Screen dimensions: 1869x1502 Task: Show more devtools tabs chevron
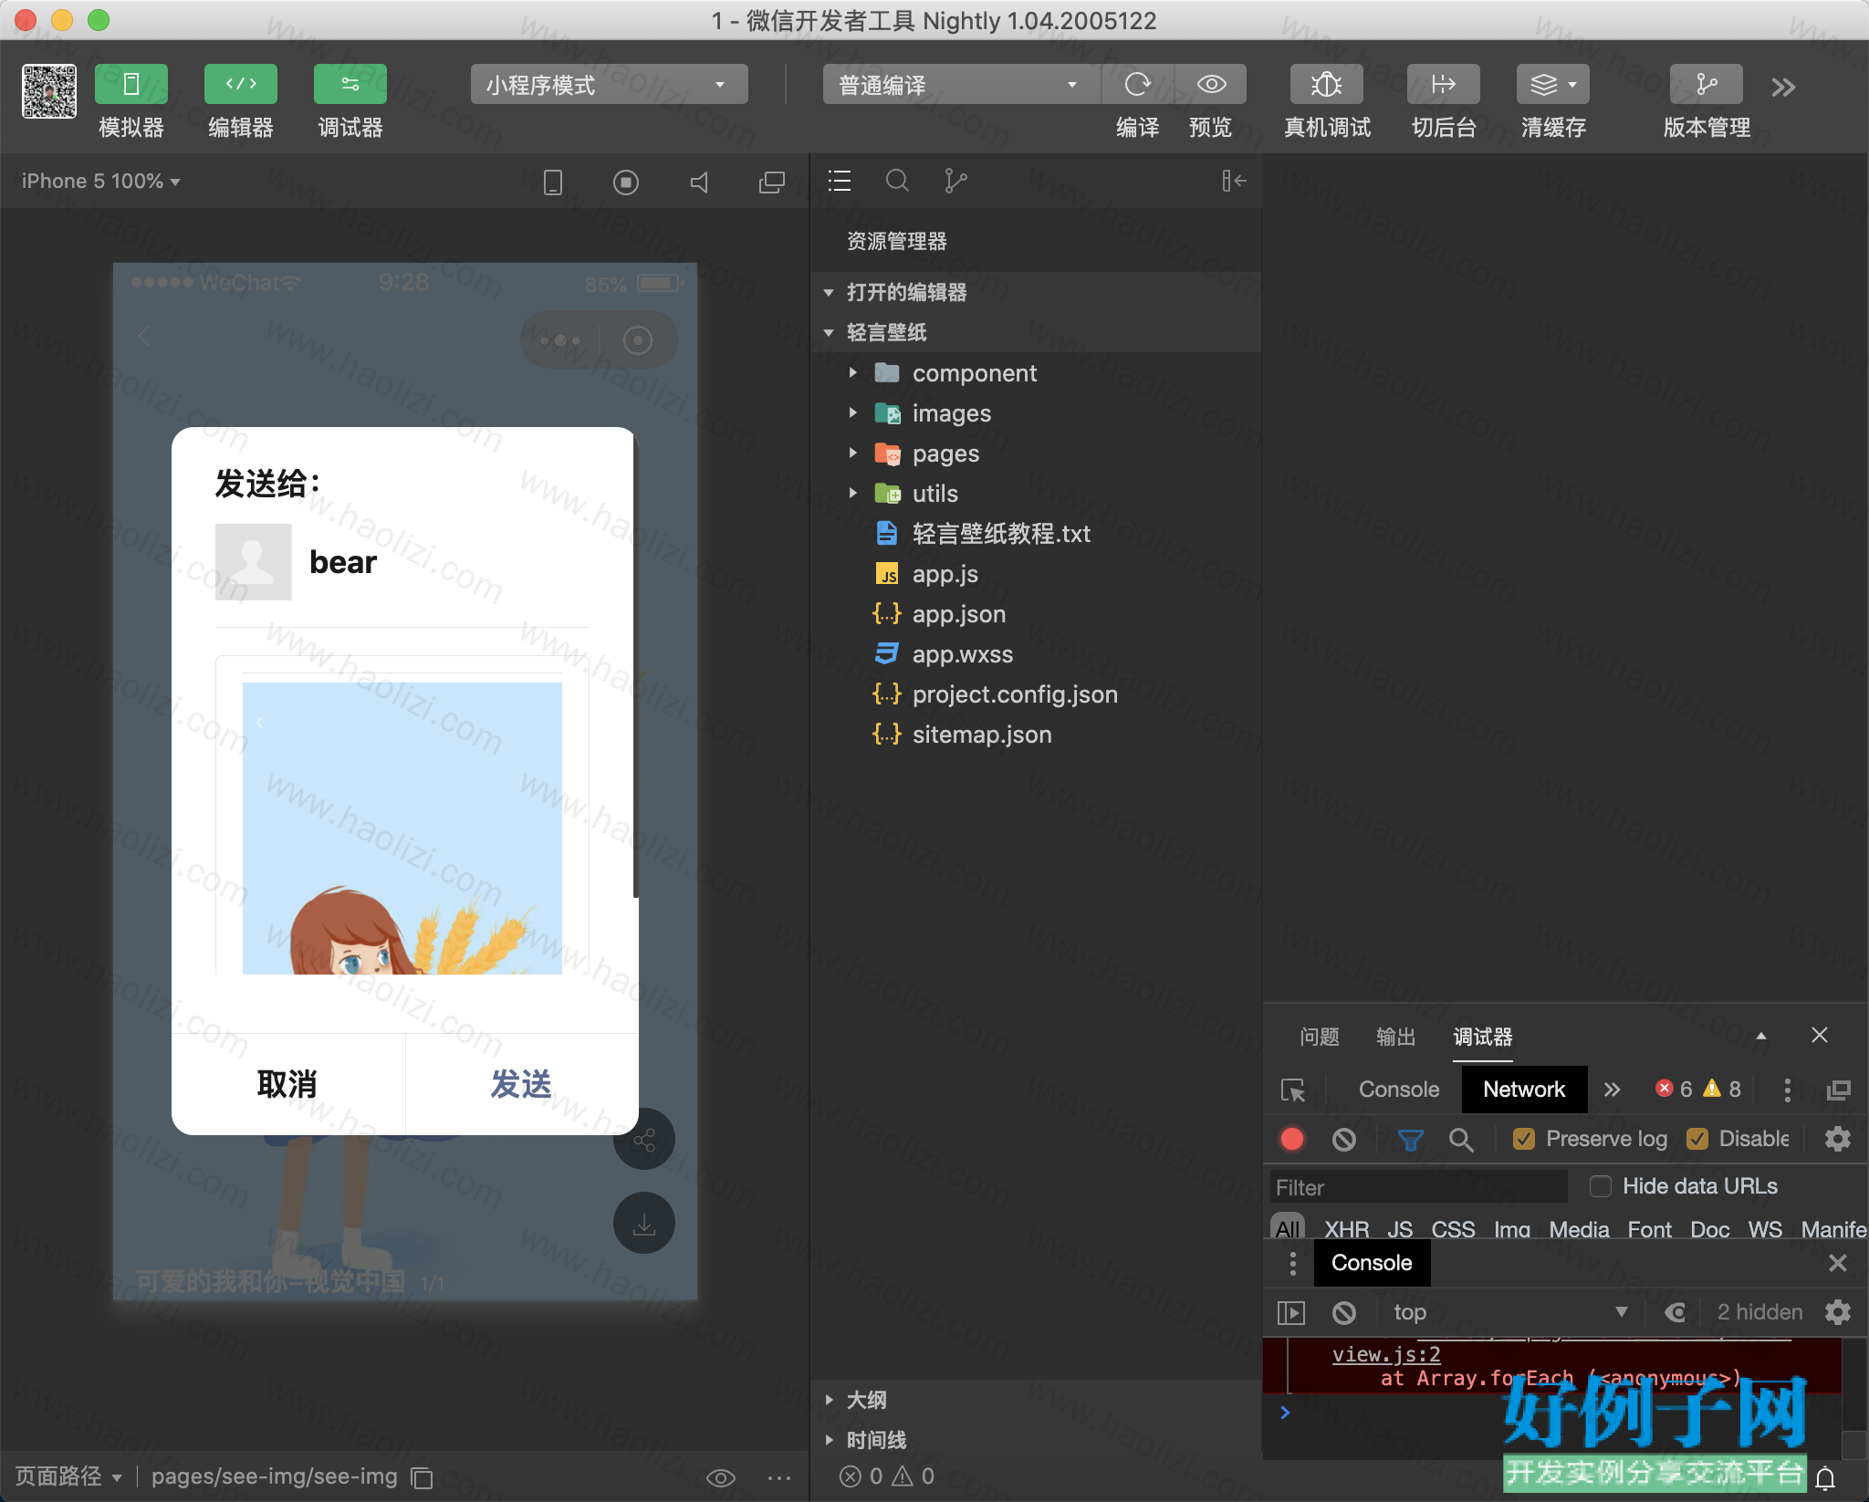click(1613, 1090)
